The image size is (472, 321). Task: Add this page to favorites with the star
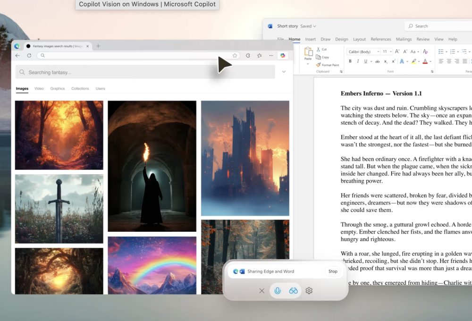coord(235,55)
